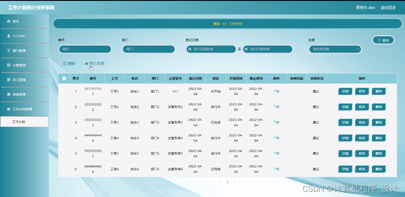The height and width of the screenshot is (197, 405).
Task: Click 删除 for row 4 工号4
Action: tap(379, 138)
